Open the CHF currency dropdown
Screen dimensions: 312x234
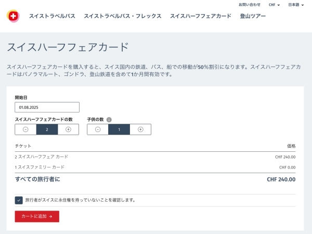coord(274,5)
